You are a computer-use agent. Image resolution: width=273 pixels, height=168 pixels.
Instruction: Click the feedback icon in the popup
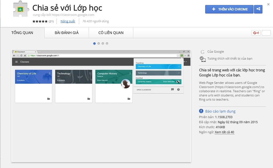pyautogui.click(x=172, y=89)
